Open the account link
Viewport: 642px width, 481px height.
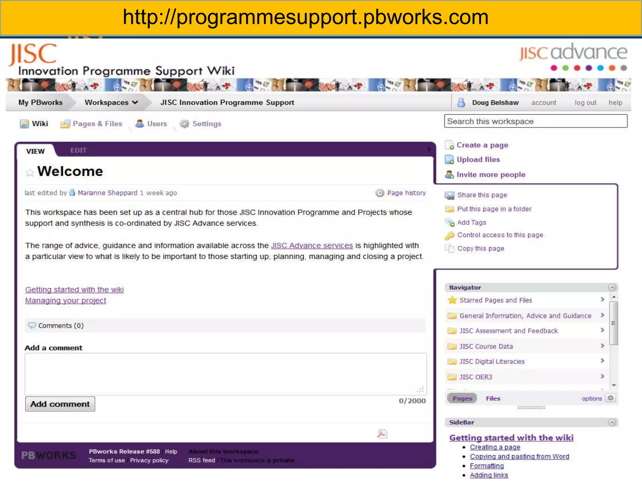point(544,103)
